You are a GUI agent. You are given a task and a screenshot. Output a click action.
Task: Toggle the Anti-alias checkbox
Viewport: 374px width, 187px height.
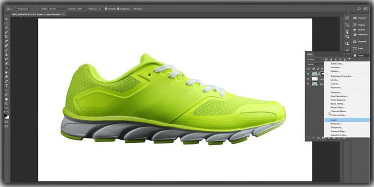click(106, 9)
